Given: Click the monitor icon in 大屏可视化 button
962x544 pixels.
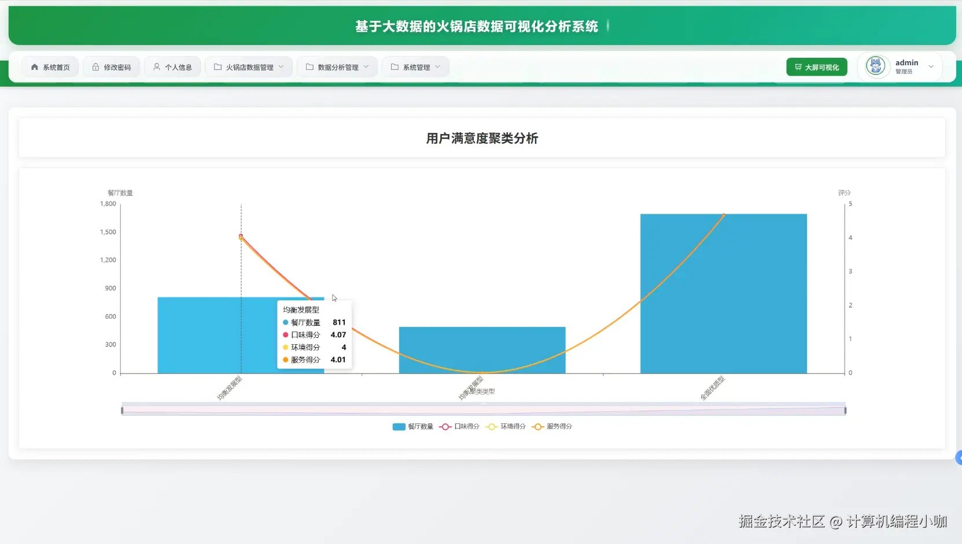Looking at the screenshot, I should (x=798, y=67).
